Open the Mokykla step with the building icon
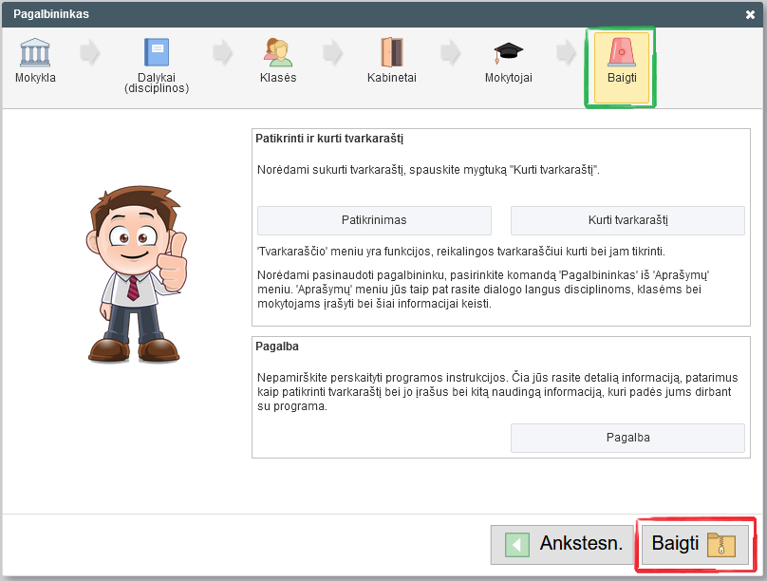 click(35, 61)
